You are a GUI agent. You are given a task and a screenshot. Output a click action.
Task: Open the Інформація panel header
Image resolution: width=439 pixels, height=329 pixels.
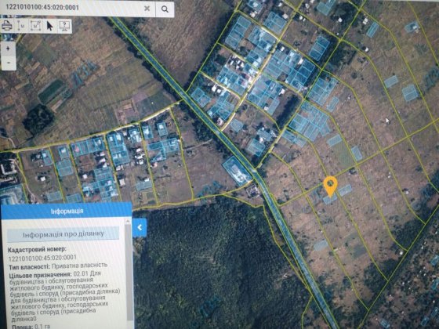tap(67, 211)
